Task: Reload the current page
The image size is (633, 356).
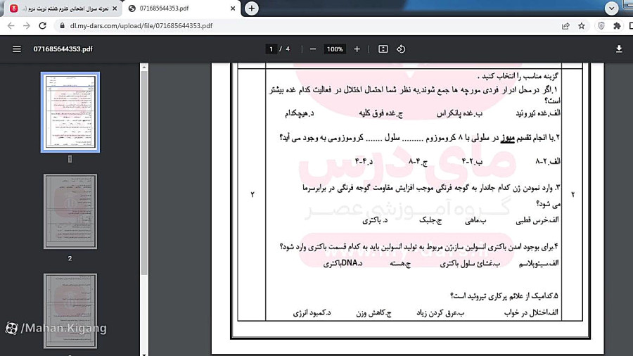Action: coord(42,26)
